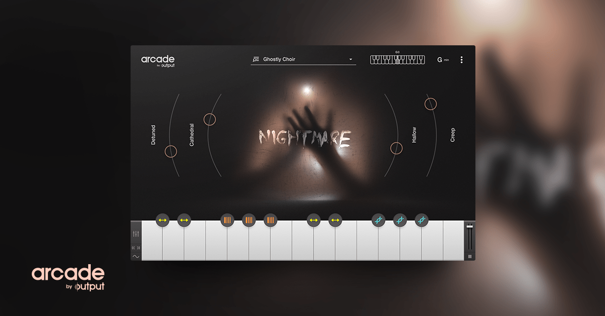605x316 pixels.
Task: Select the stereo width icon in bottom-left corner
Action: tap(135, 247)
